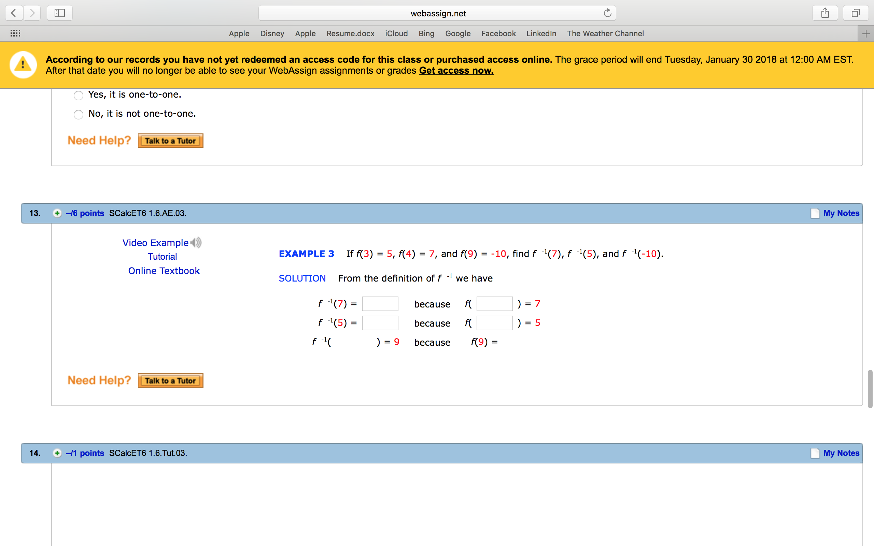The image size is (874, 546).
Task: Click Talk to a Tutor in question 13
Action: pos(170,380)
